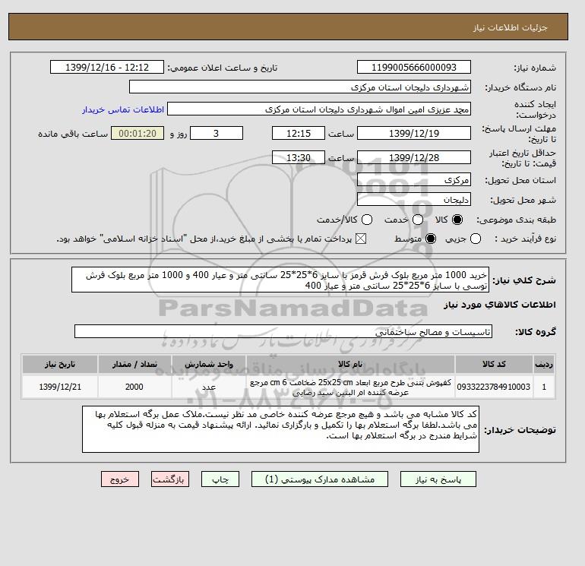Open مشاهده مدارک پیوستی (1) button
This screenshot has height=566, width=585.
click(x=320, y=479)
